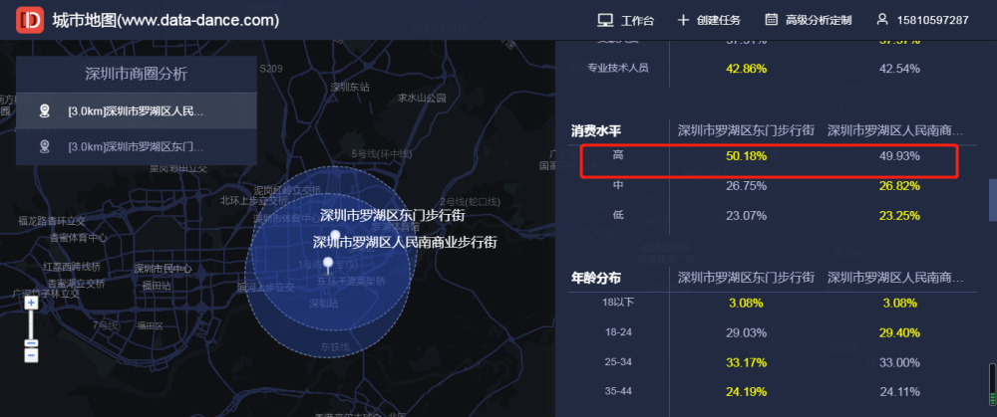Click the 消费水平 section header
Screen dimensions: 997x417
[x=596, y=131]
